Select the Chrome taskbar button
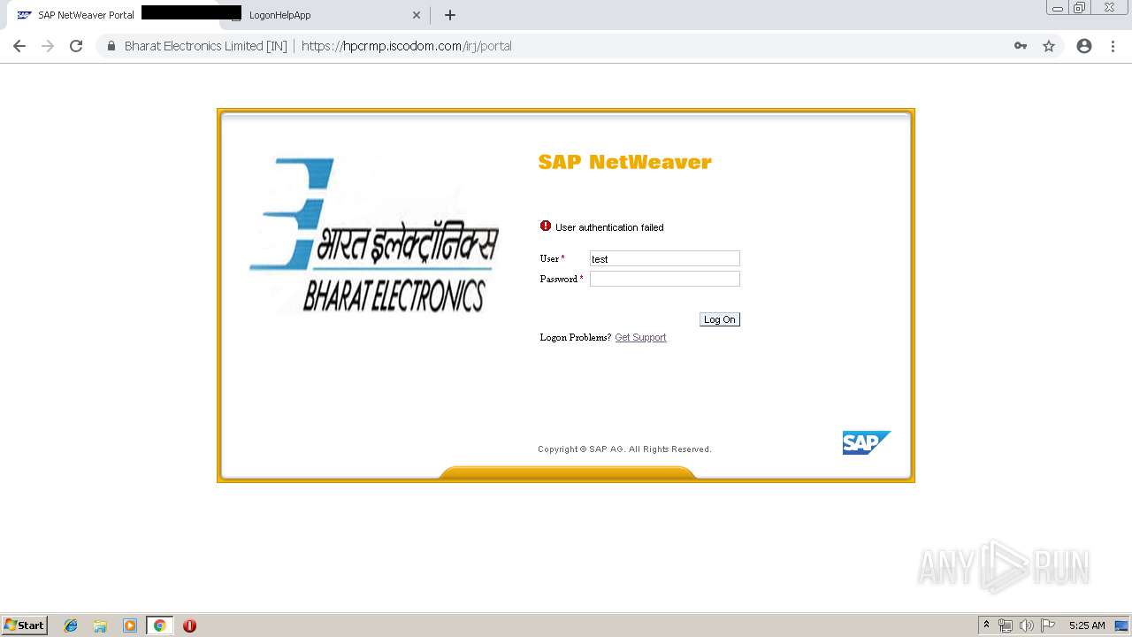The height and width of the screenshot is (637, 1132). pyautogui.click(x=159, y=625)
